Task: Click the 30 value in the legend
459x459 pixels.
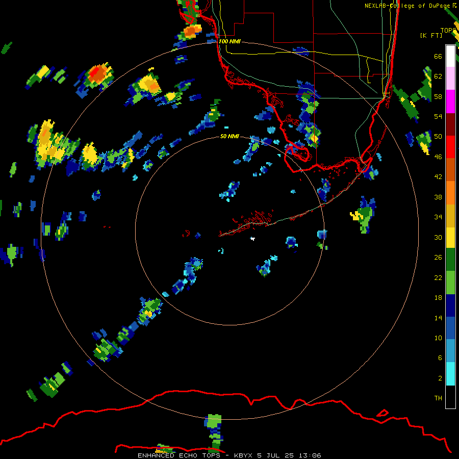Action: coord(438,237)
